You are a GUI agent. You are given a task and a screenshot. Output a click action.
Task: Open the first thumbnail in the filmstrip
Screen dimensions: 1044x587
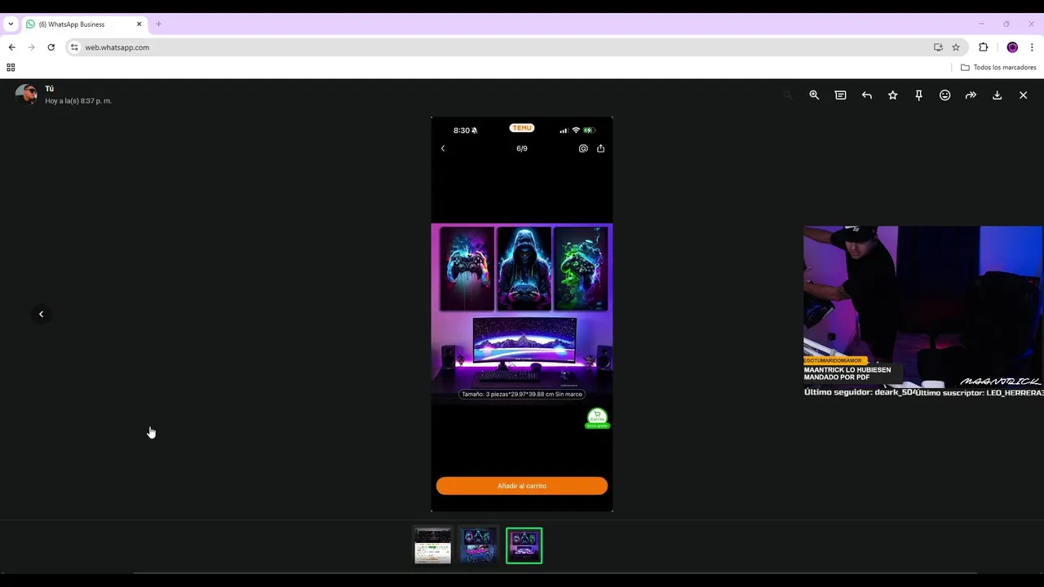[432, 545]
